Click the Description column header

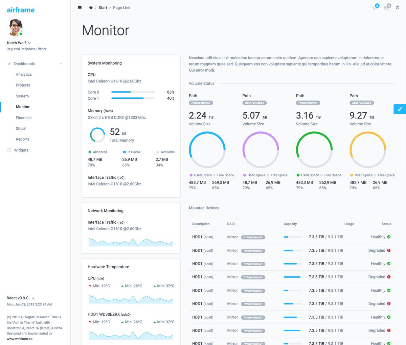(x=201, y=224)
